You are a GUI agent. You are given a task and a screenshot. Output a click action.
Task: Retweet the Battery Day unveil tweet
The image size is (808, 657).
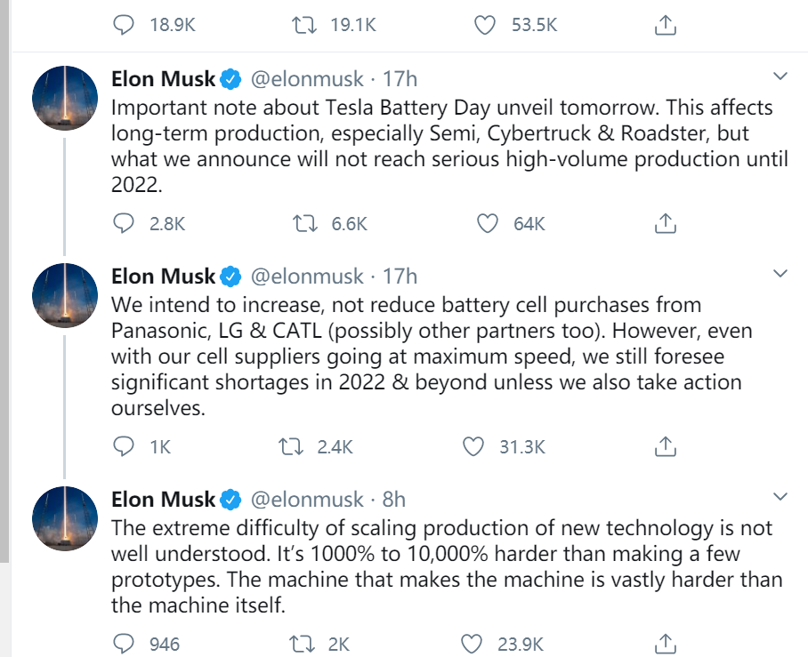point(305,223)
